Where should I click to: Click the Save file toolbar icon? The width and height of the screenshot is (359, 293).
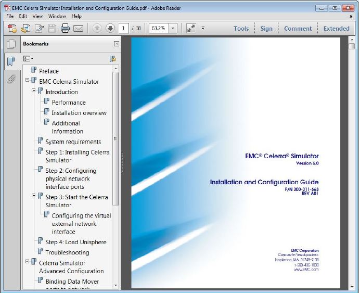pyautogui.click(x=52, y=29)
